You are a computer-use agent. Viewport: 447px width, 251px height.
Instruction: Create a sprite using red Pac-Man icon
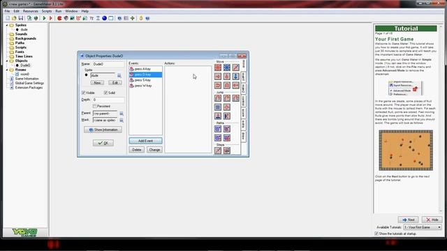tap(59, 18)
